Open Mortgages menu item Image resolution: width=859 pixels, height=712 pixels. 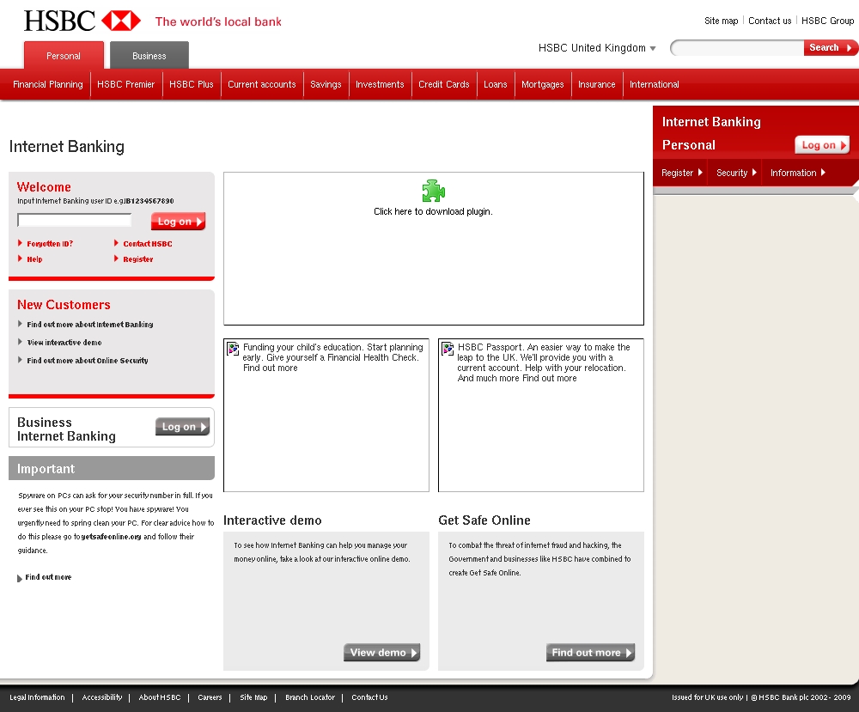coord(542,84)
